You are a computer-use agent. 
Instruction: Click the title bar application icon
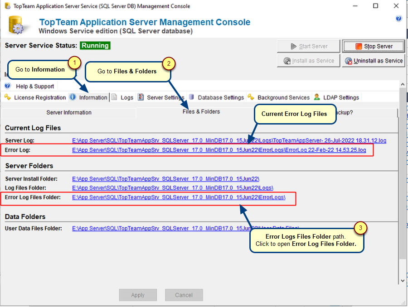[8, 6]
